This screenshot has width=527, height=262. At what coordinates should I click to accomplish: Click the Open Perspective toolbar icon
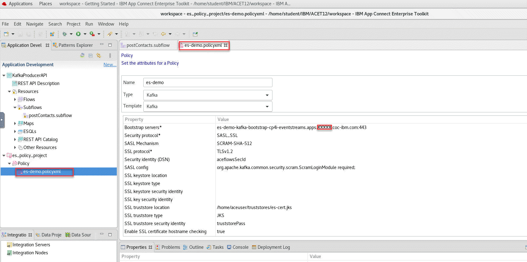(195, 34)
